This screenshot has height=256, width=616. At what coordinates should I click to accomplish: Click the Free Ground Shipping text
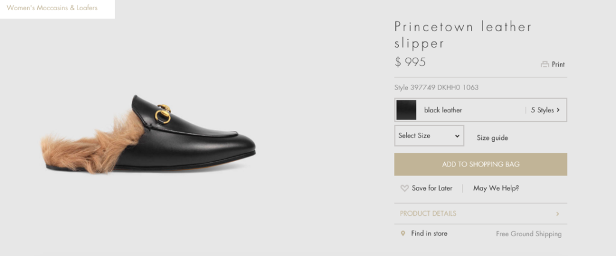pos(529,234)
